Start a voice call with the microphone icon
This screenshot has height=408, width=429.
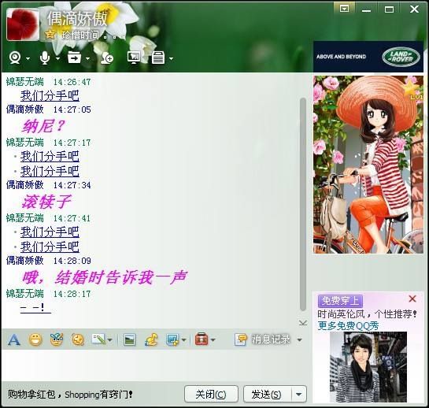pos(45,57)
